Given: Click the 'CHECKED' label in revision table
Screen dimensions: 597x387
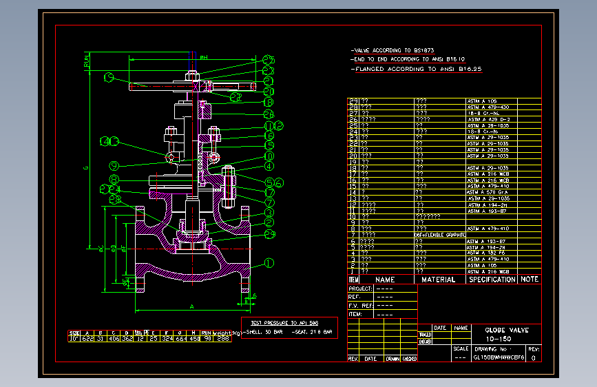Looking at the screenshot, I should pos(409,359).
